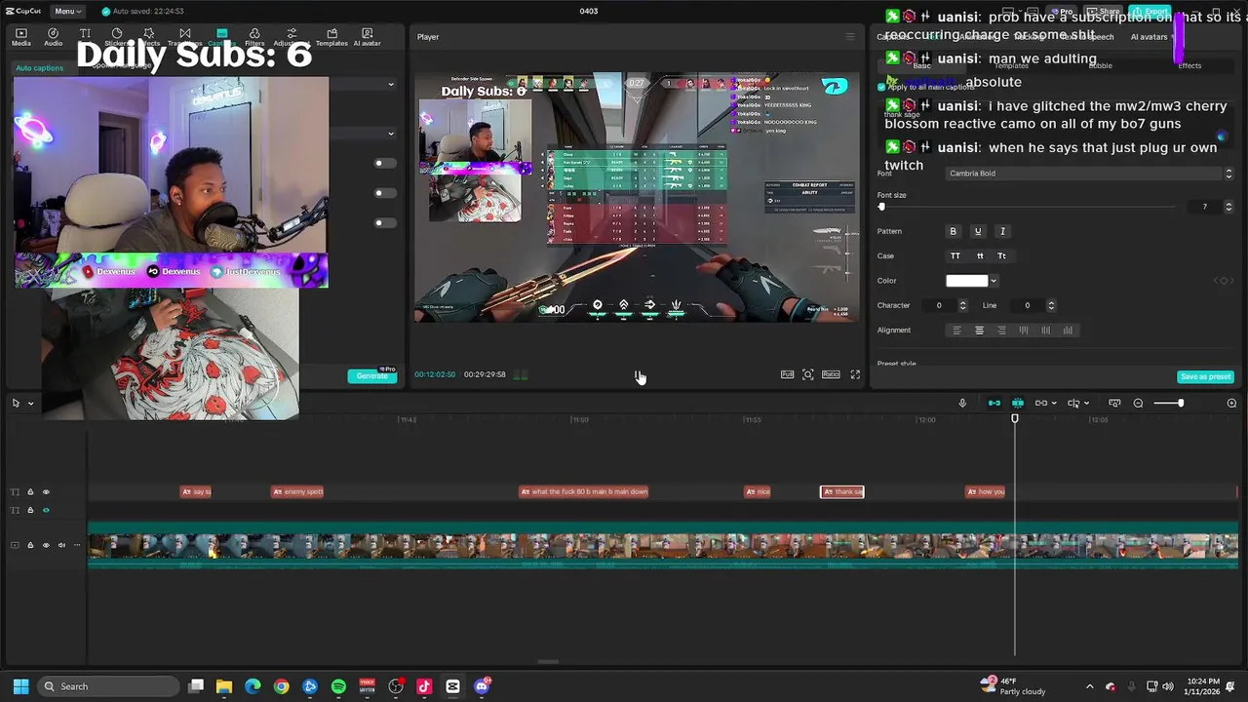1248x702 pixels.
Task: Open File Explorer from the taskbar
Action: click(224, 686)
